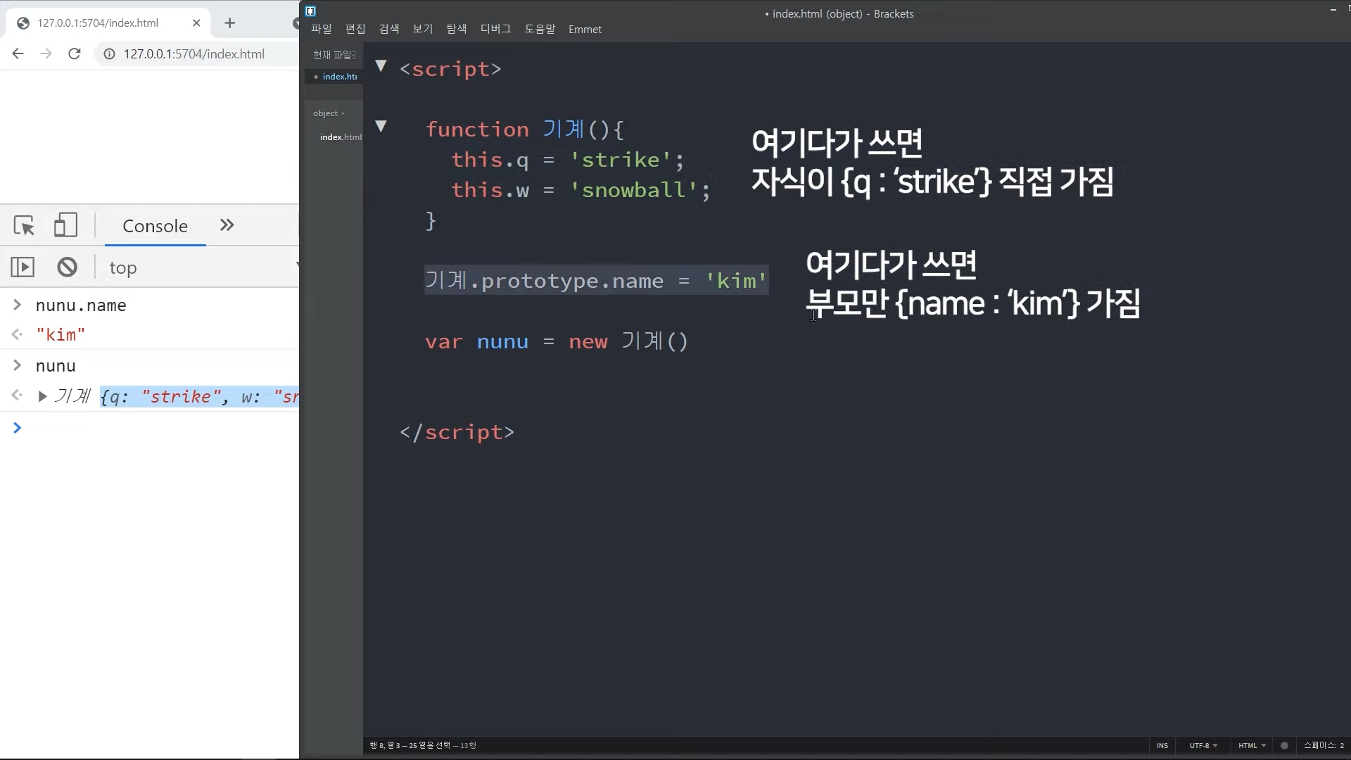Click the browser reload icon
Viewport: 1351px width, 760px height.
[x=75, y=54]
